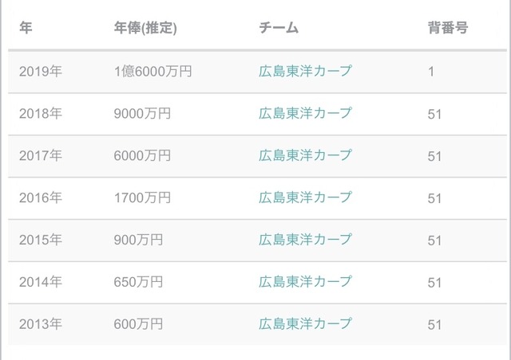Screen dimensions: 511x360
Task: Select the 6000万円 salary cell
Action: (142, 155)
